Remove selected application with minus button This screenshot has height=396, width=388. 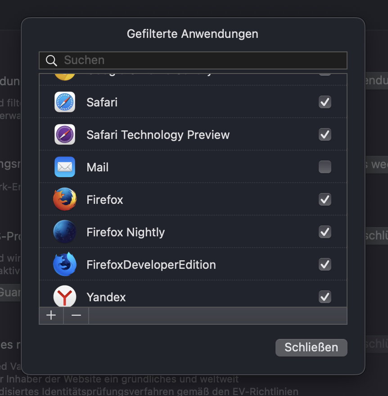point(76,315)
